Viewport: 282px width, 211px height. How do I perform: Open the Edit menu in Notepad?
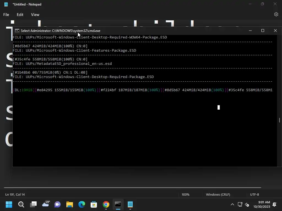tap(20, 15)
